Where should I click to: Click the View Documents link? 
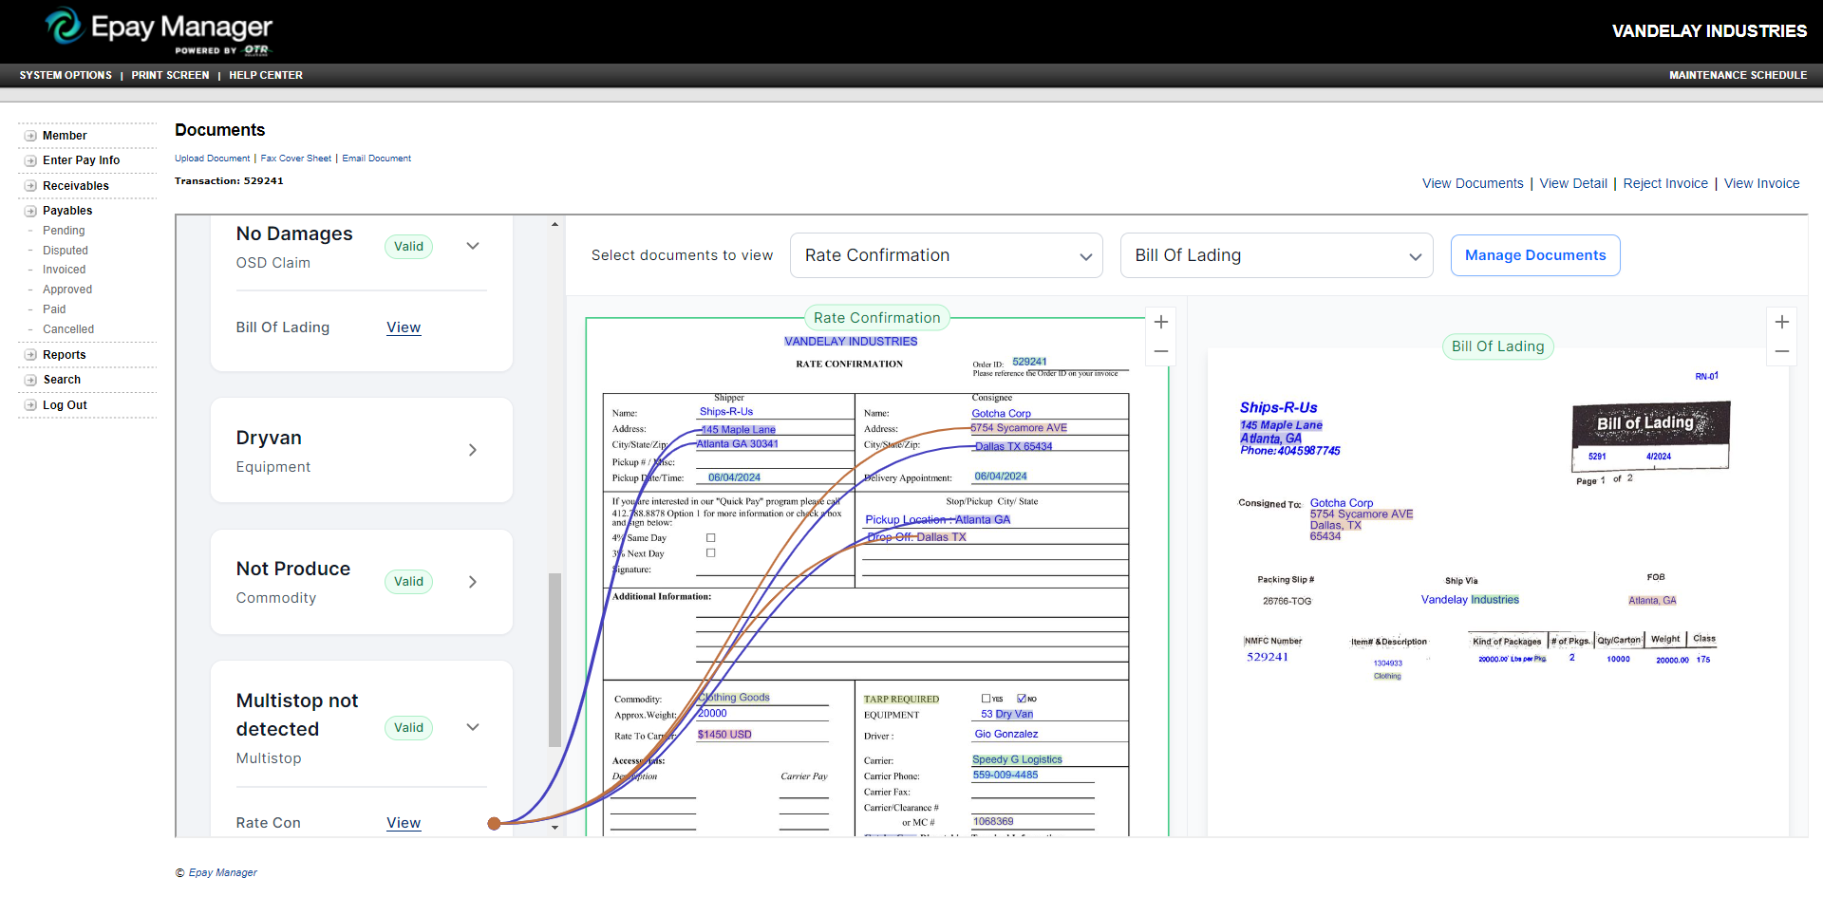[x=1473, y=183]
